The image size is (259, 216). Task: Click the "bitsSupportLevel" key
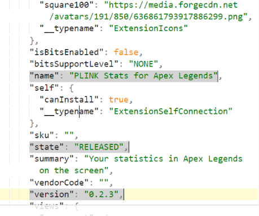[74, 64]
